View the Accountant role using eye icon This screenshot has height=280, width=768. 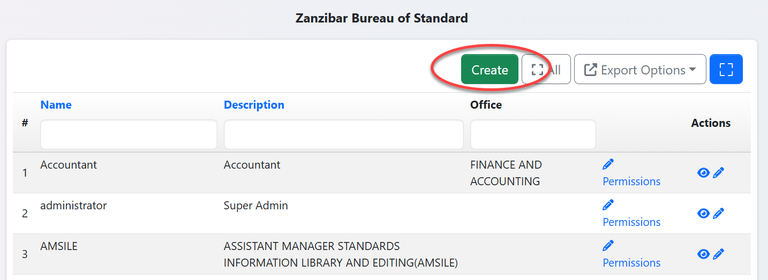tap(704, 172)
